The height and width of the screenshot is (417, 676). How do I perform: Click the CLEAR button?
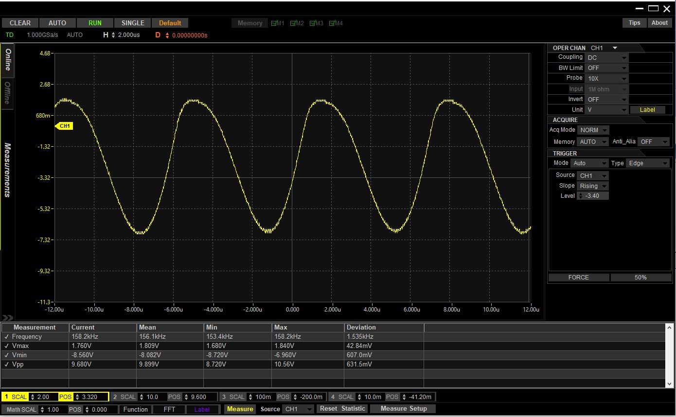20,23
